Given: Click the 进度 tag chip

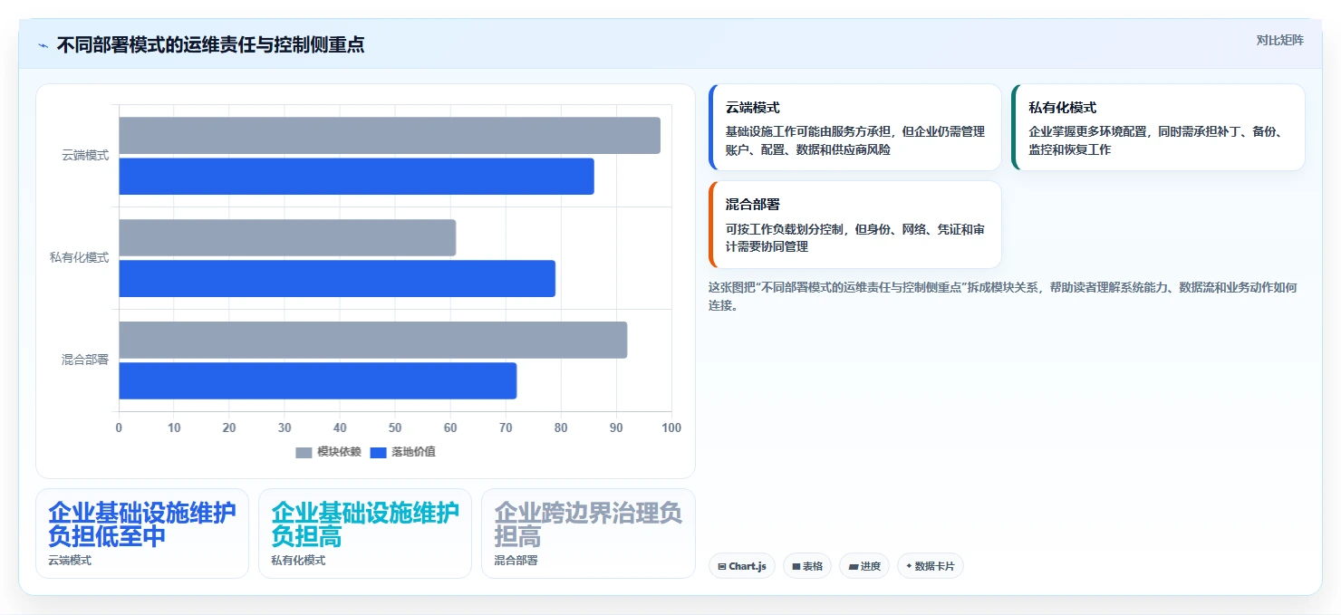Looking at the screenshot, I should 864,566.
